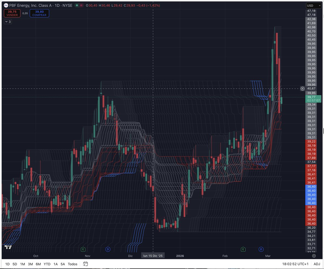
Task: Click the 39,34 price scale label
Action: point(311,105)
